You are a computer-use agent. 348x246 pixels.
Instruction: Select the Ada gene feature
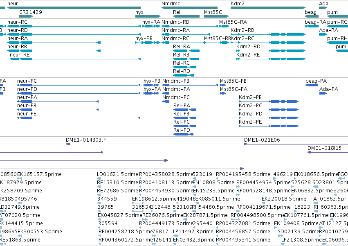click(x=323, y=8)
